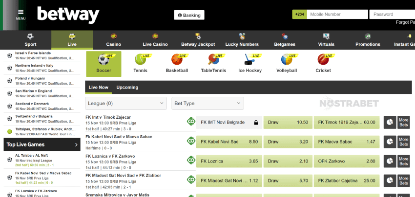Expand the League (0) dropdown

click(126, 104)
